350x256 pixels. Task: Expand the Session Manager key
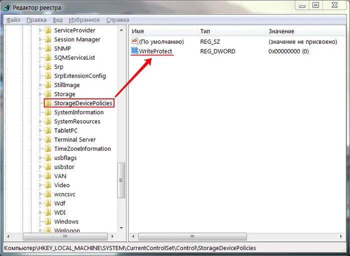point(40,39)
